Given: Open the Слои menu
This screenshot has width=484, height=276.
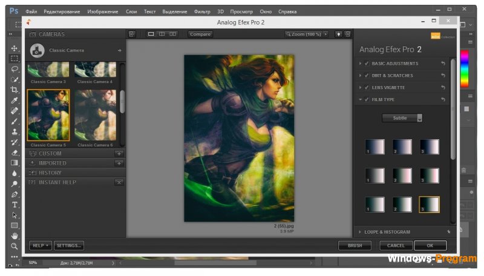Looking at the screenshot, I should 131,11.
